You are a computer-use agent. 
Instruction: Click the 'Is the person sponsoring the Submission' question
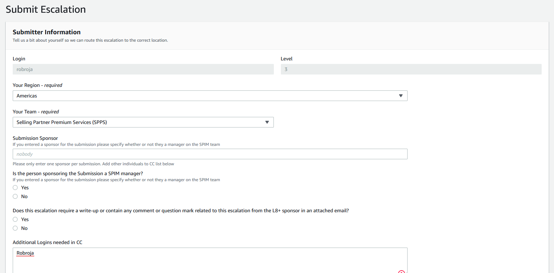point(78,173)
